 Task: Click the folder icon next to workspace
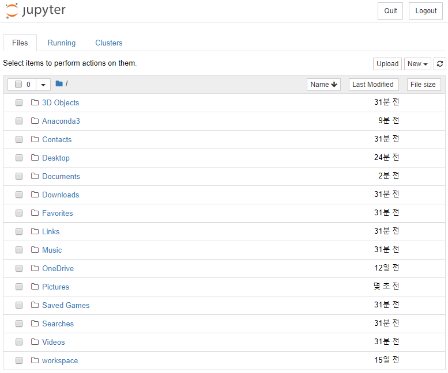click(x=35, y=360)
